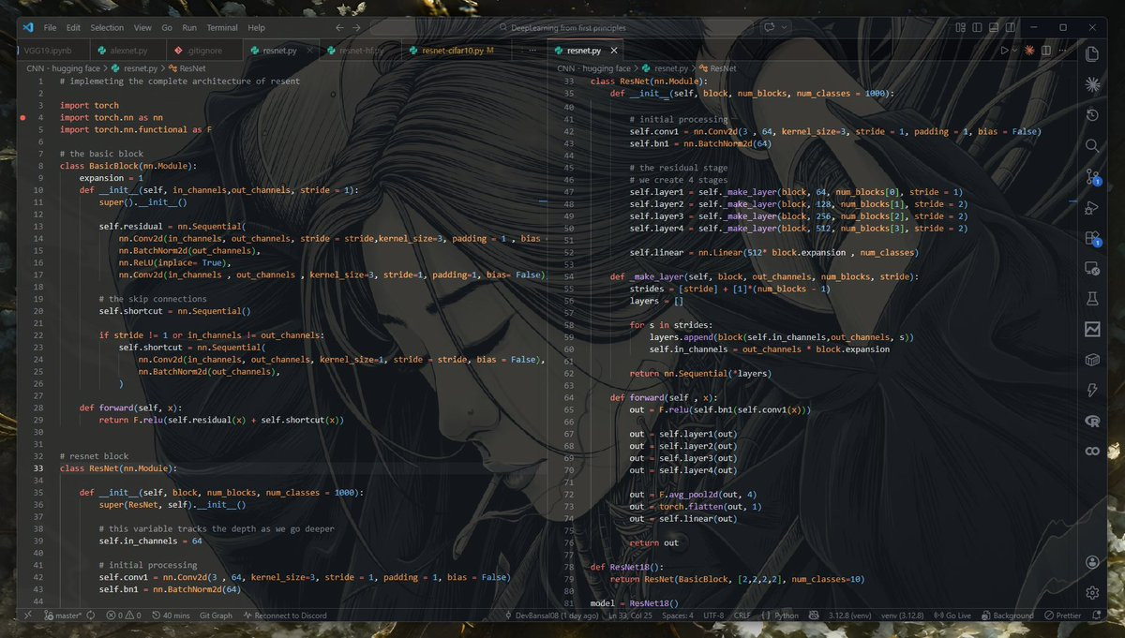The height and width of the screenshot is (638, 1125).
Task: Open Git Graph from status bar
Action: (215, 616)
